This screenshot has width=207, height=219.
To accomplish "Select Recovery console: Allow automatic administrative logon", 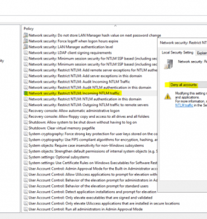I will 74,111.
